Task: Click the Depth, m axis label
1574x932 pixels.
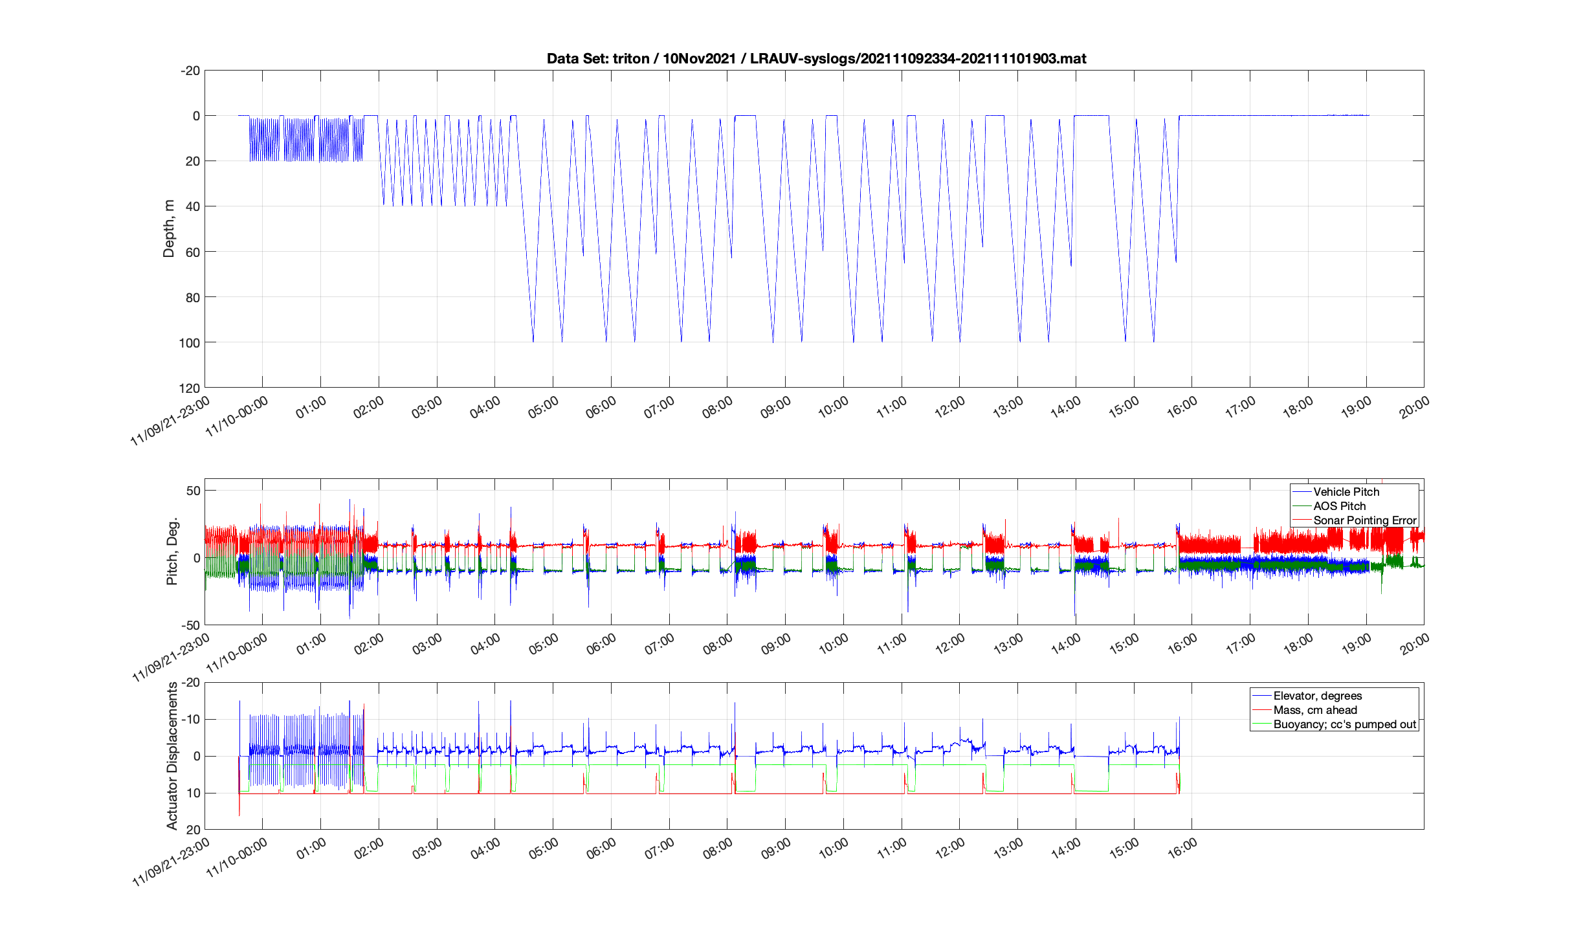Action: coord(169,228)
